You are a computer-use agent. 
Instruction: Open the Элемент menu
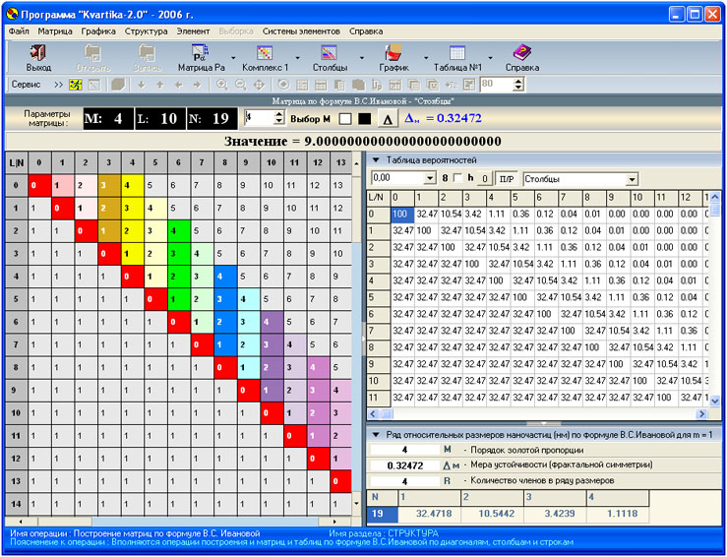pyautogui.click(x=193, y=31)
